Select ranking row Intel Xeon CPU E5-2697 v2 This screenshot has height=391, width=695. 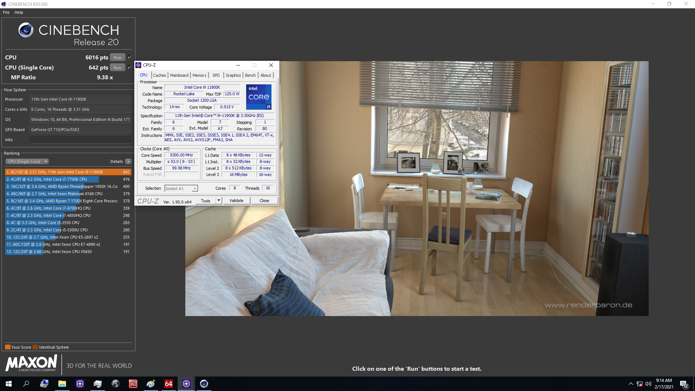click(68, 237)
